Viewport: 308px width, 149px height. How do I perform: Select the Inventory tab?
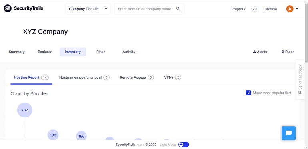click(x=73, y=52)
